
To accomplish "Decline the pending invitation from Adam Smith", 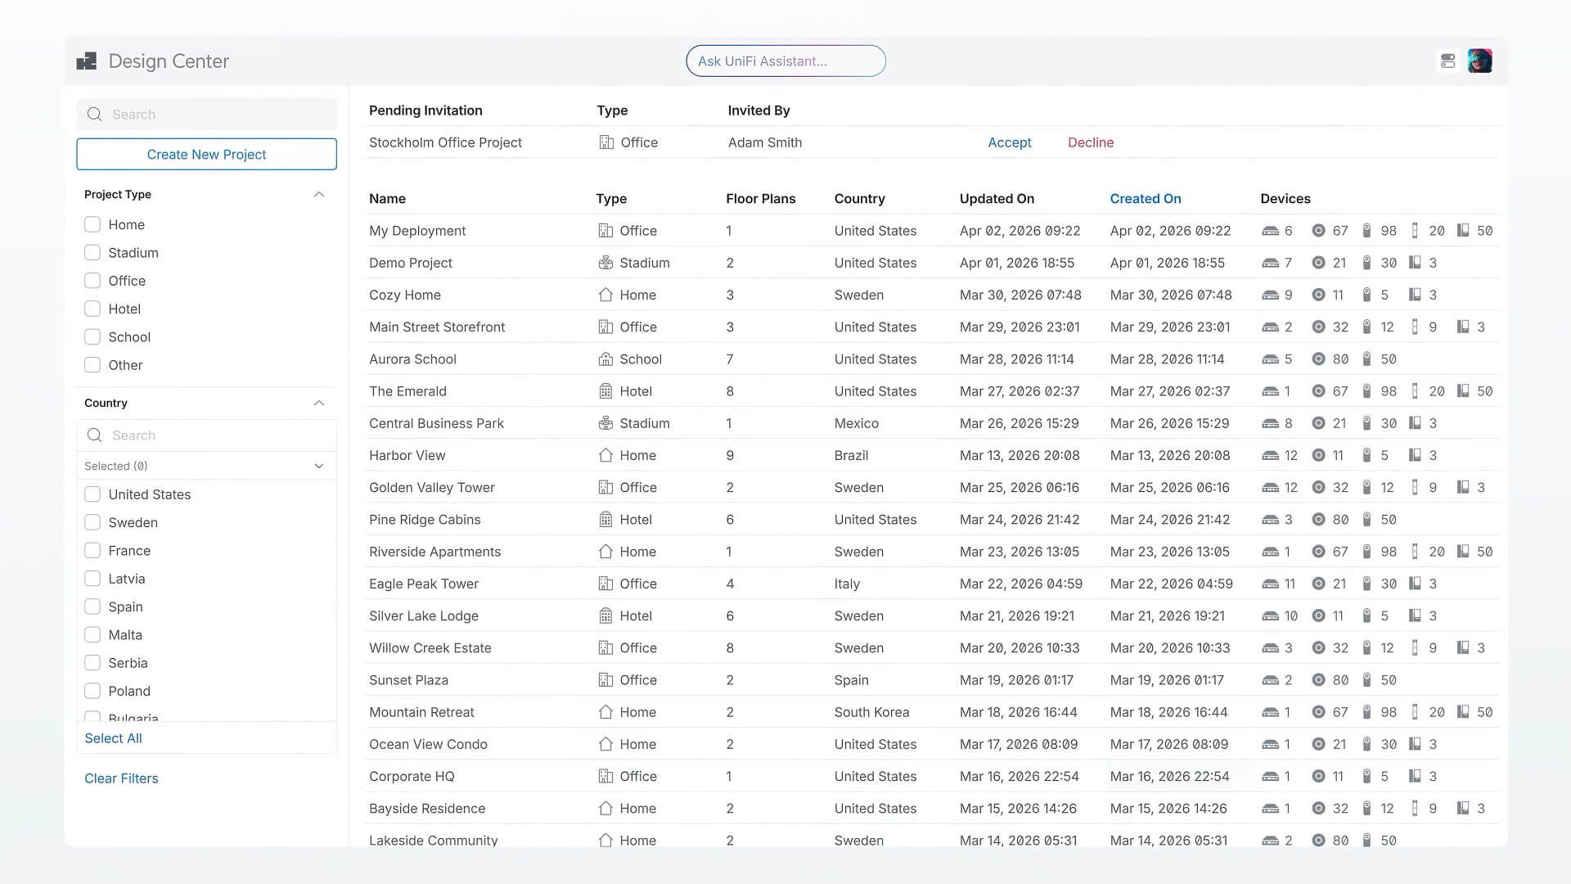I will pos(1091,142).
